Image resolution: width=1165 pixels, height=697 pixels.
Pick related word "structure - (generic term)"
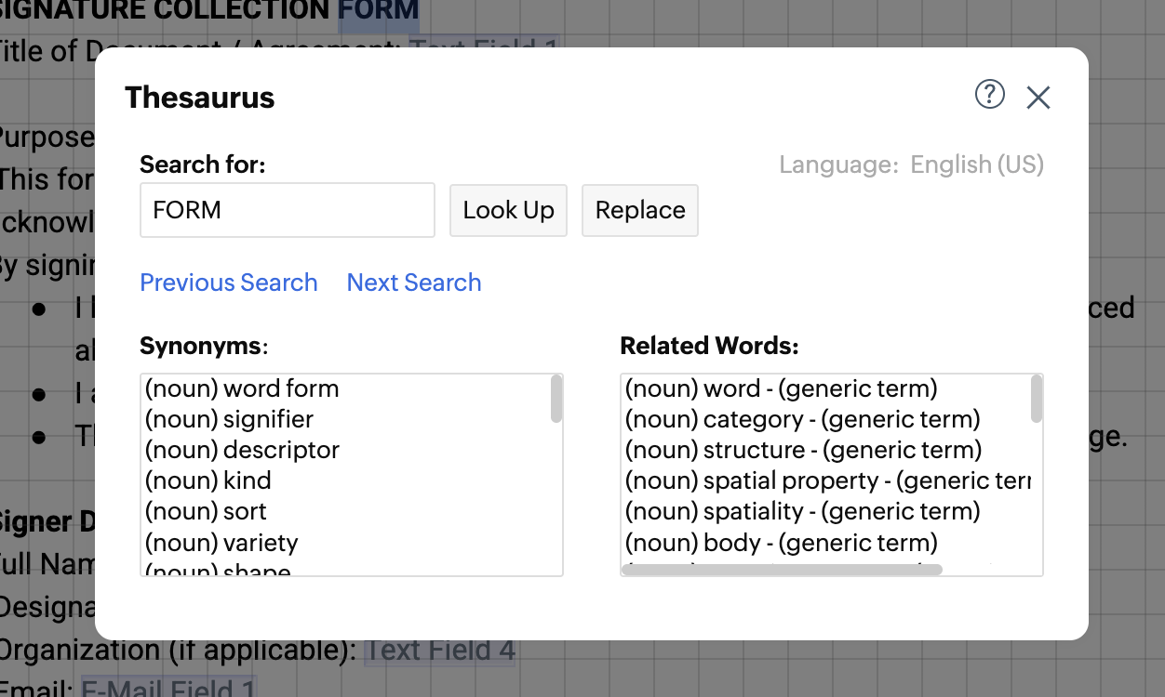tap(803, 450)
